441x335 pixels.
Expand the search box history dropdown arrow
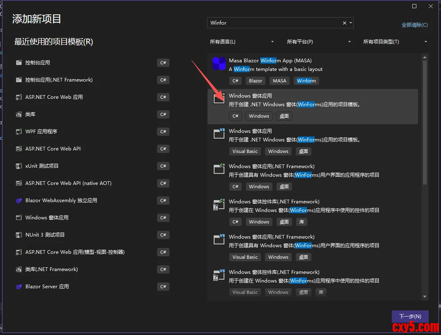coord(351,23)
